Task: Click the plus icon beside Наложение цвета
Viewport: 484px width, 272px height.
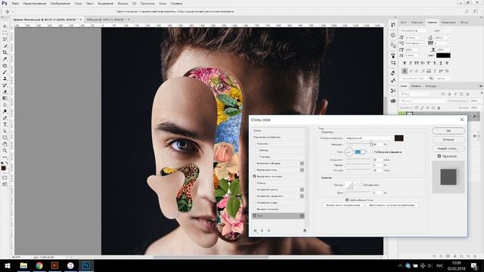Action: pyautogui.click(x=302, y=190)
